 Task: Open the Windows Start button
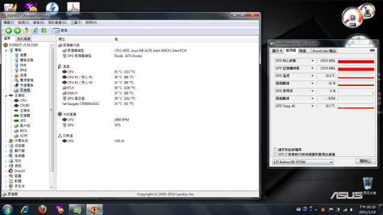pyautogui.click(x=7, y=210)
